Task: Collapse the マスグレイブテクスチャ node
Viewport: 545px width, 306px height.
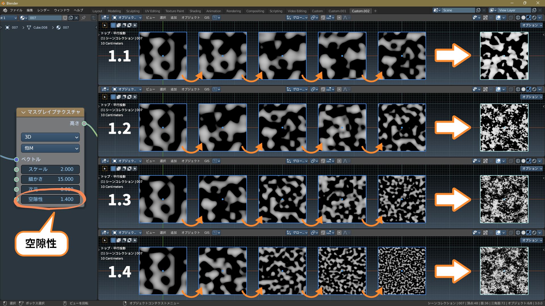Action: coord(23,112)
